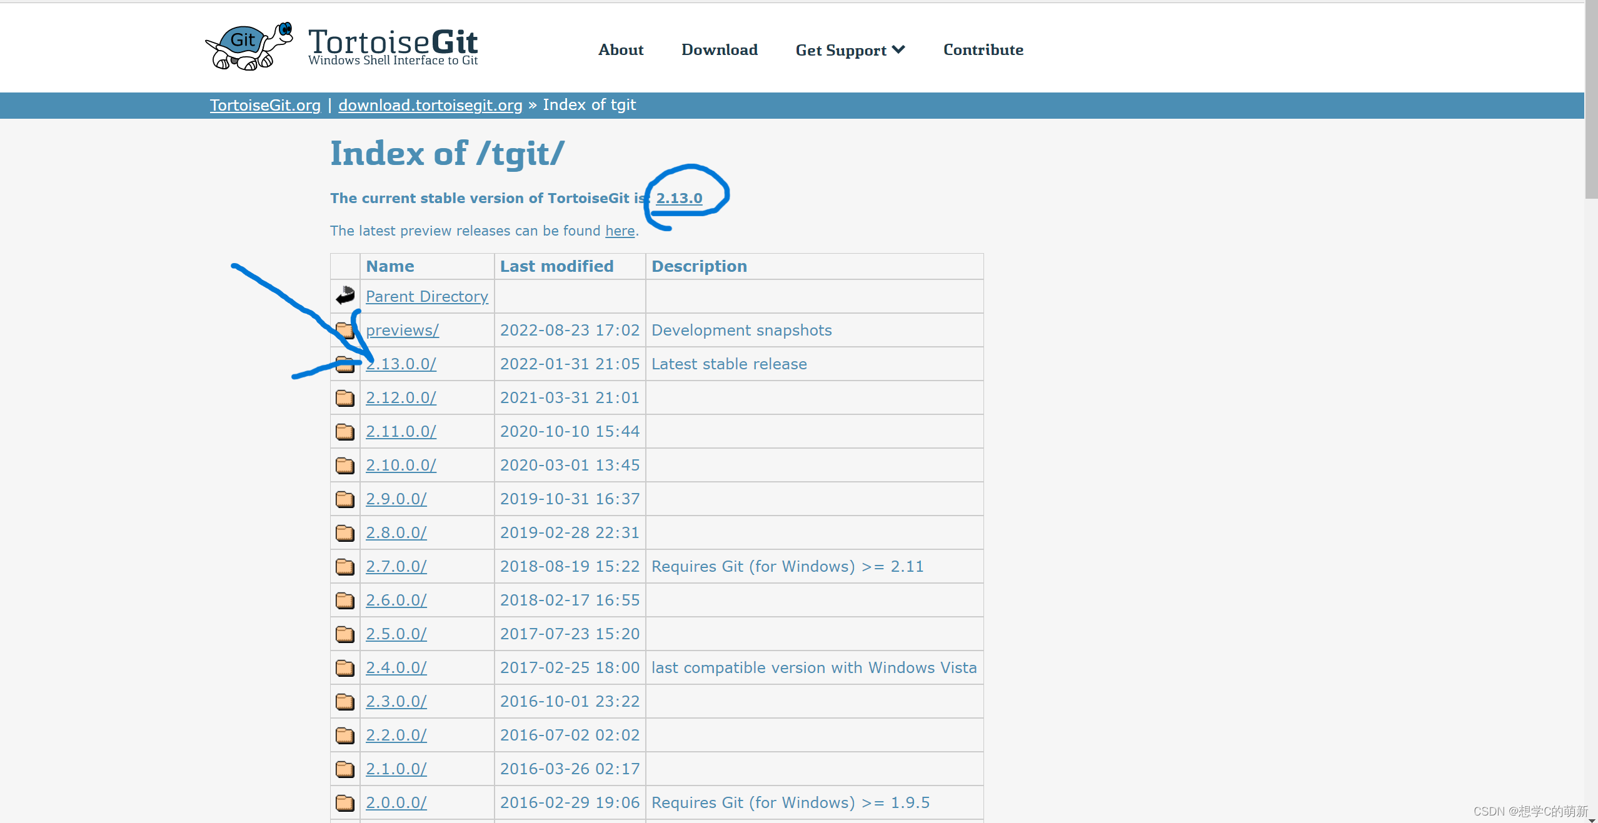1598x823 pixels.
Task: Click the Last modified column header
Action: click(556, 266)
